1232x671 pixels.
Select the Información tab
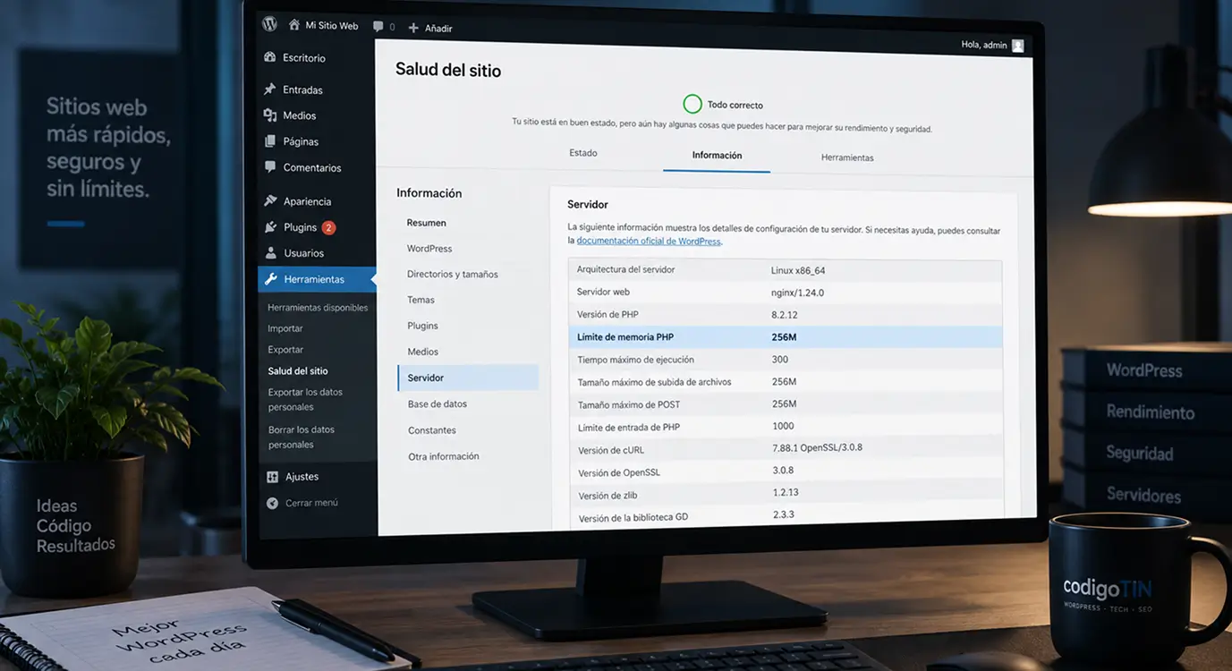tap(717, 156)
